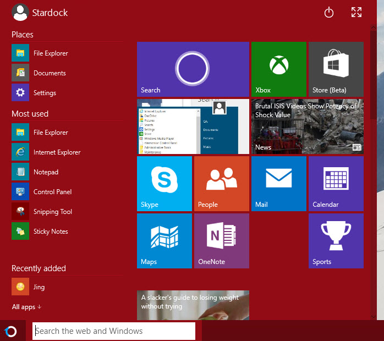Click the Internet Explorer label text
384x341 pixels.
57,152
